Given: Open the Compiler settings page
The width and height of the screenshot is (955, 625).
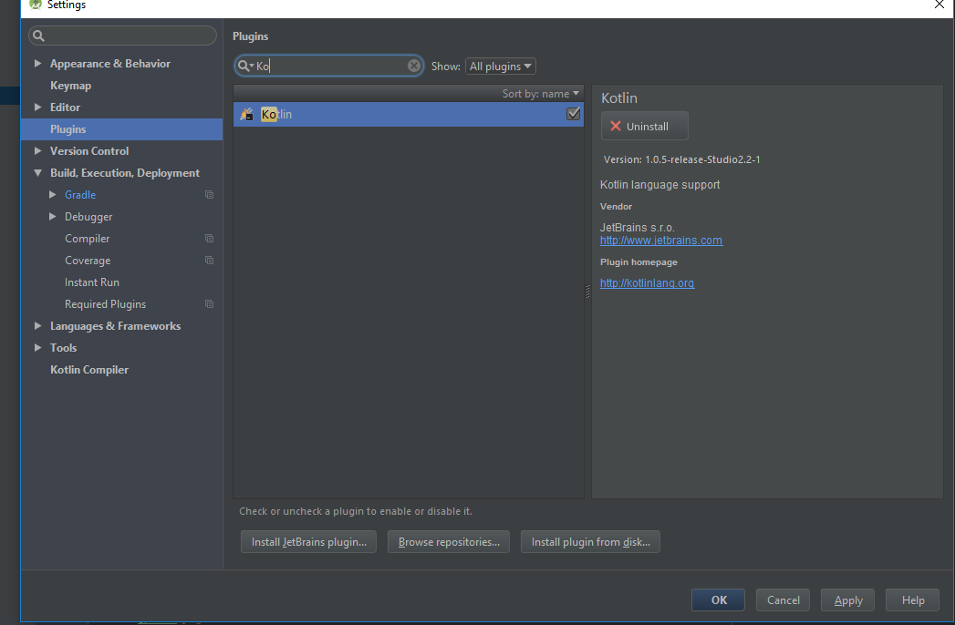Looking at the screenshot, I should coord(87,239).
